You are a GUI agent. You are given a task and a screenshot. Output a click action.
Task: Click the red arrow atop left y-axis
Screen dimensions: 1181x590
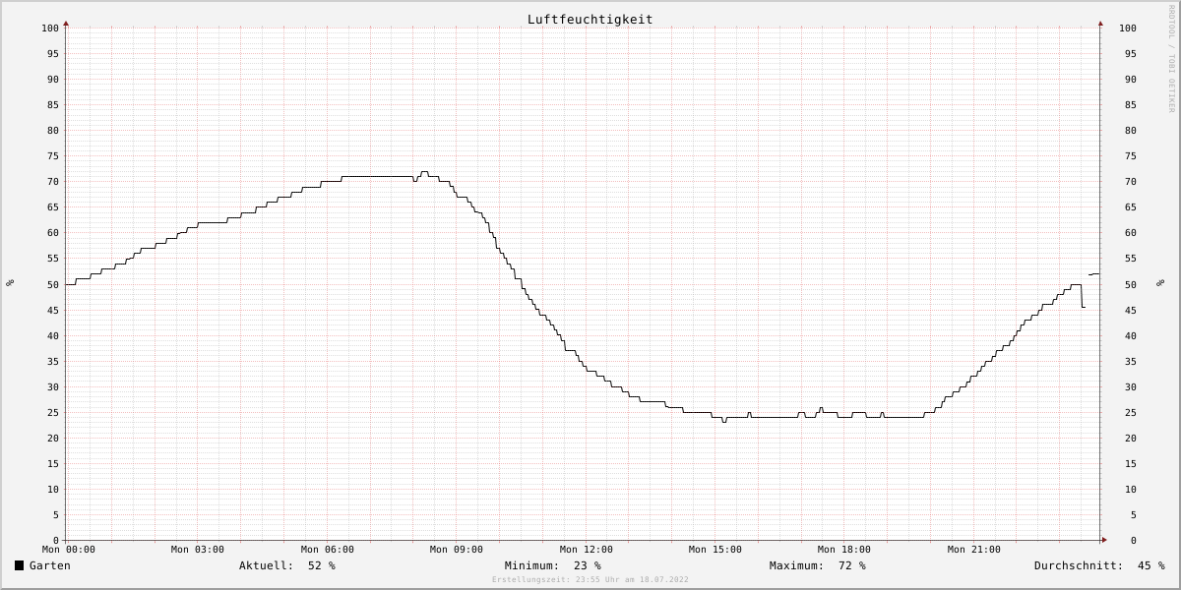66,23
